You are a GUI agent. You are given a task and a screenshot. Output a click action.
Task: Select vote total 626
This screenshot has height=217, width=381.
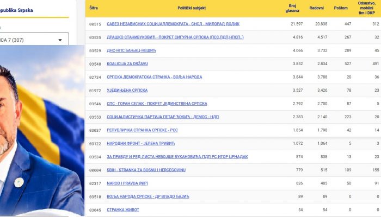pos(299,183)
